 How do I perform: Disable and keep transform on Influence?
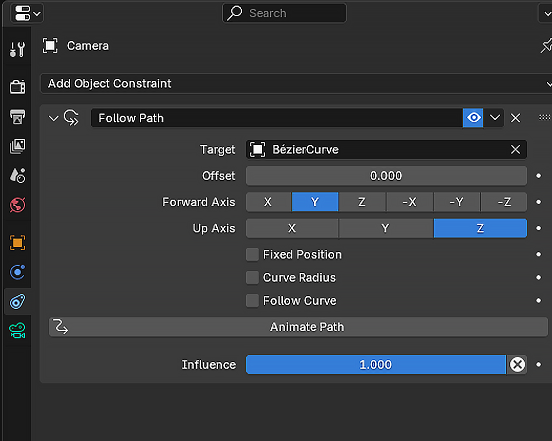517,365
